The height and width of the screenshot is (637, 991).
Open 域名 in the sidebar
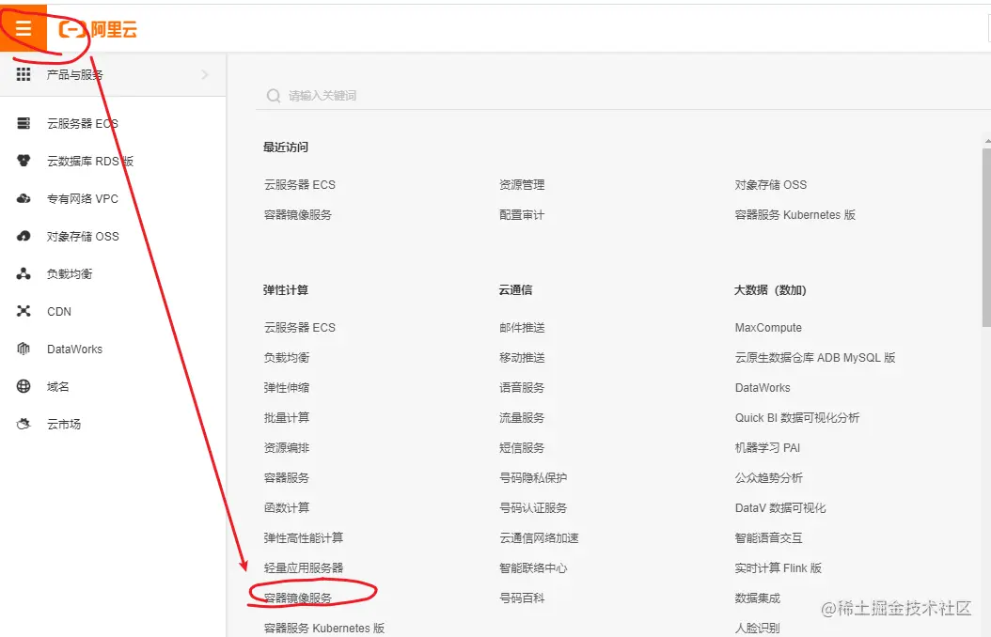coord(58,386)
